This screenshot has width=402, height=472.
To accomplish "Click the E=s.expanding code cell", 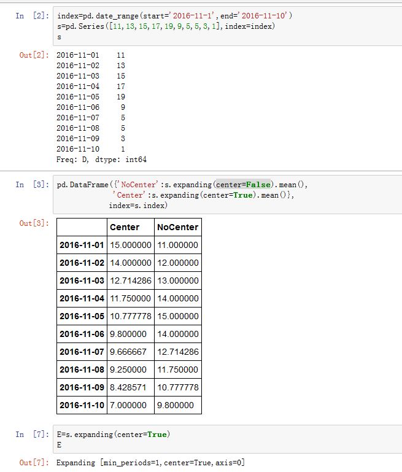I will 227,439.
